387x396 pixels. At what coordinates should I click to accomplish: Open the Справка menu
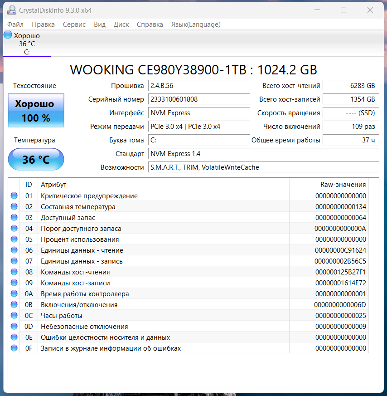click(x=150, y=24)
